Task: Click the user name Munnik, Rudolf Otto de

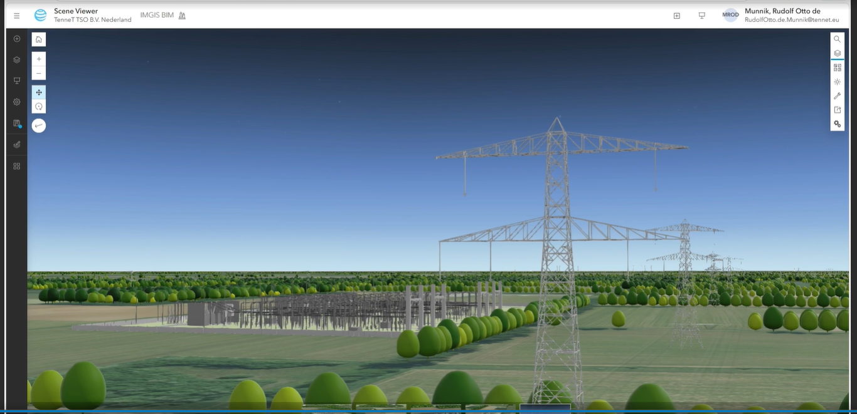Action: [x=782, y=11]
